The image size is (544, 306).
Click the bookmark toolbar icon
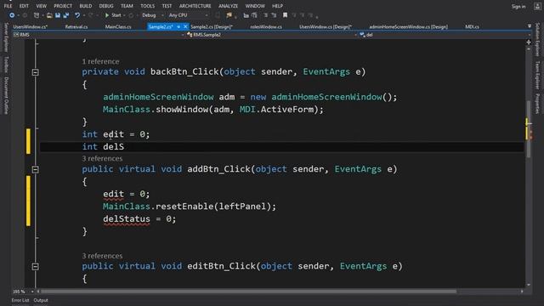pos(286,15)
